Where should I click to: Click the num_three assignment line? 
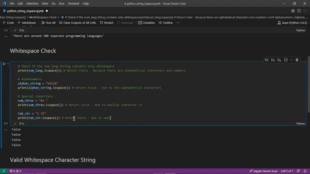coord(32,101)
